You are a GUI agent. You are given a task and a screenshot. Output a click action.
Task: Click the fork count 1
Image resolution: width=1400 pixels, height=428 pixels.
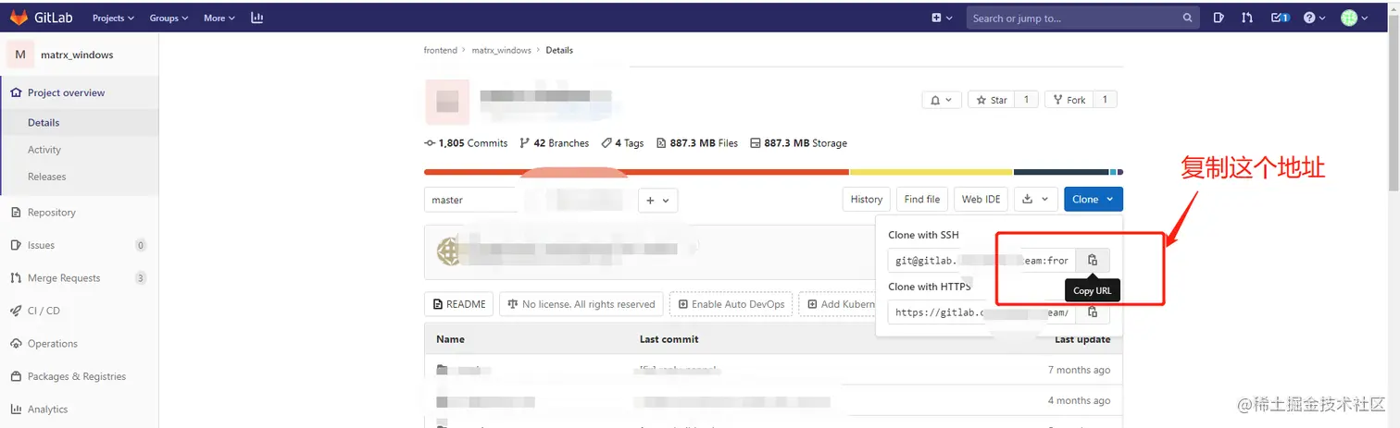click(x=1106, y=100)
